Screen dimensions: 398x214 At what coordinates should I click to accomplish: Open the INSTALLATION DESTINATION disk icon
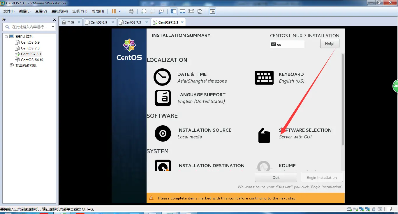(163, 165)
